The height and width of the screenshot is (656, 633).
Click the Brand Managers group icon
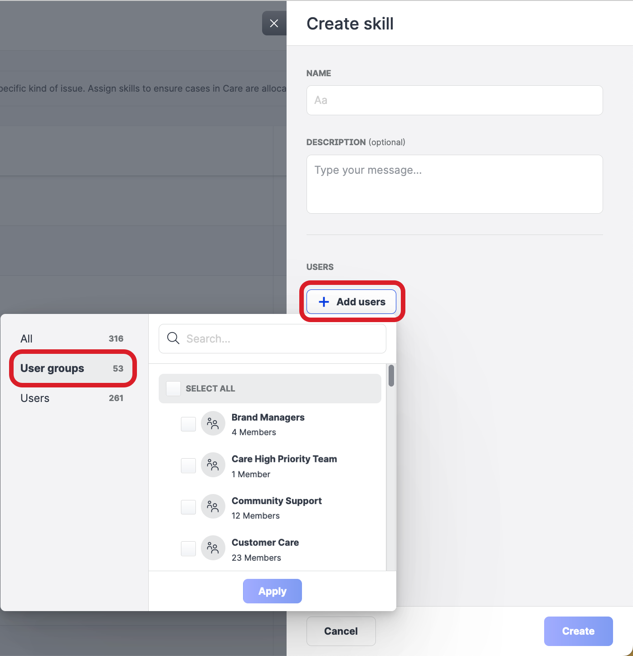[213, 424]
